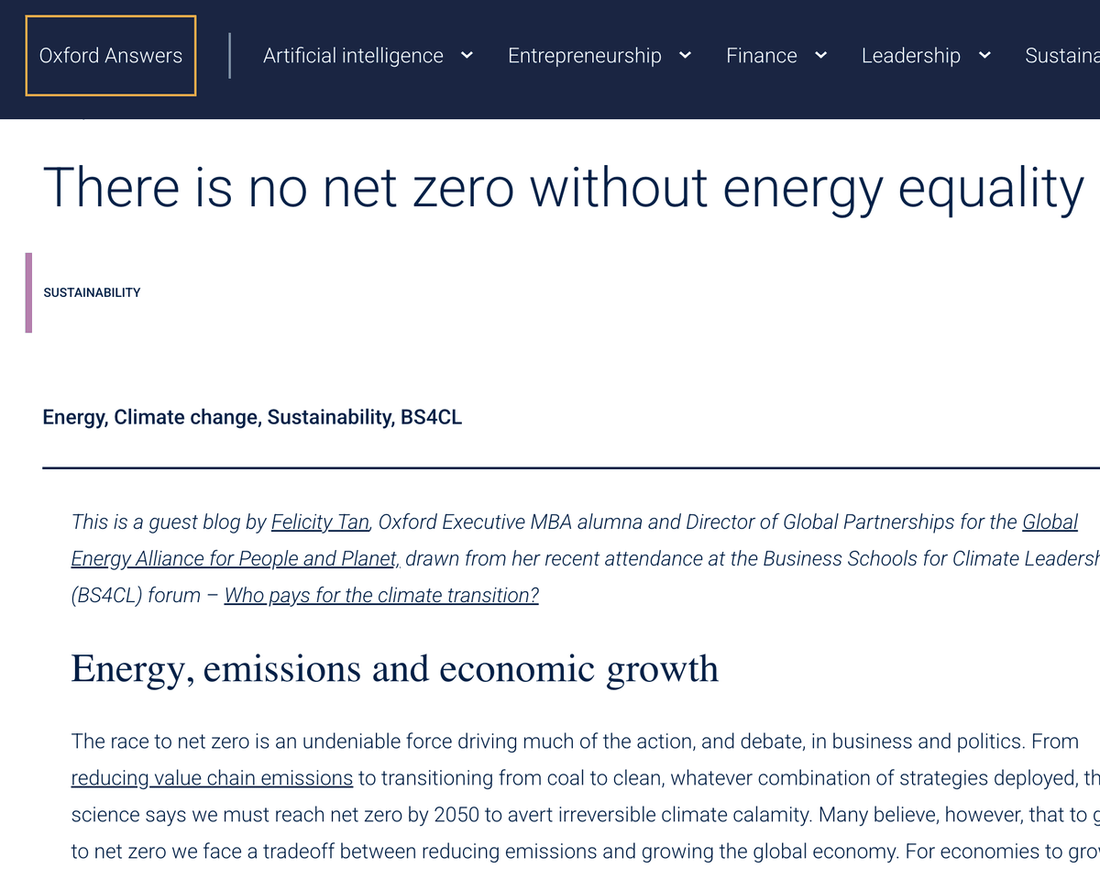Image resolution: width=1100 pixels, height=879 pixels.
Task: Follow the 'Who pays for the climate transition?' link
Action: (x=381, y=596)
